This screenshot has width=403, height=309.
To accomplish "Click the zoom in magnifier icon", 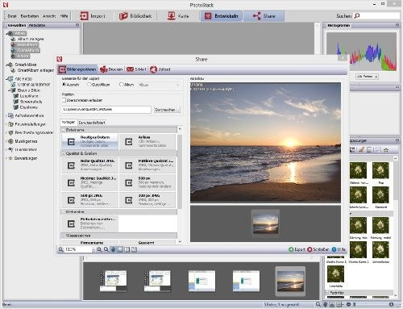I will [99, 249].
